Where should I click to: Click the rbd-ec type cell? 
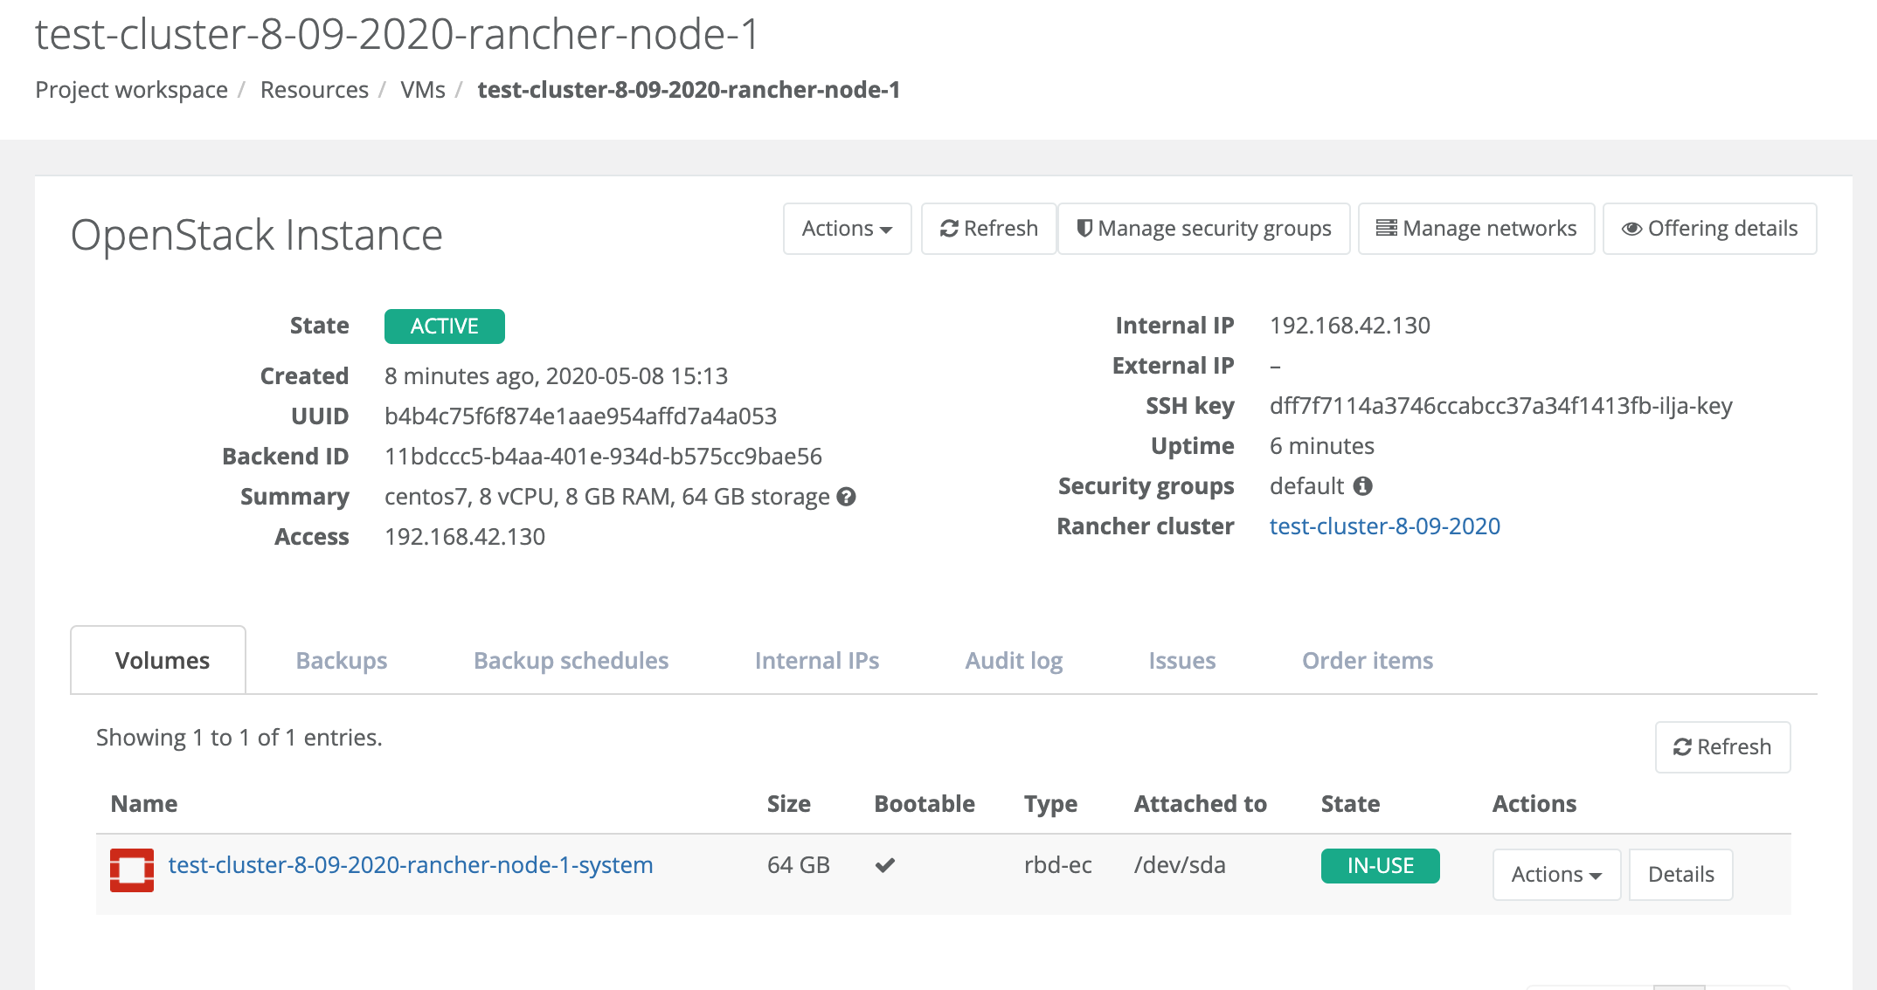click(x=1058, y=865)
